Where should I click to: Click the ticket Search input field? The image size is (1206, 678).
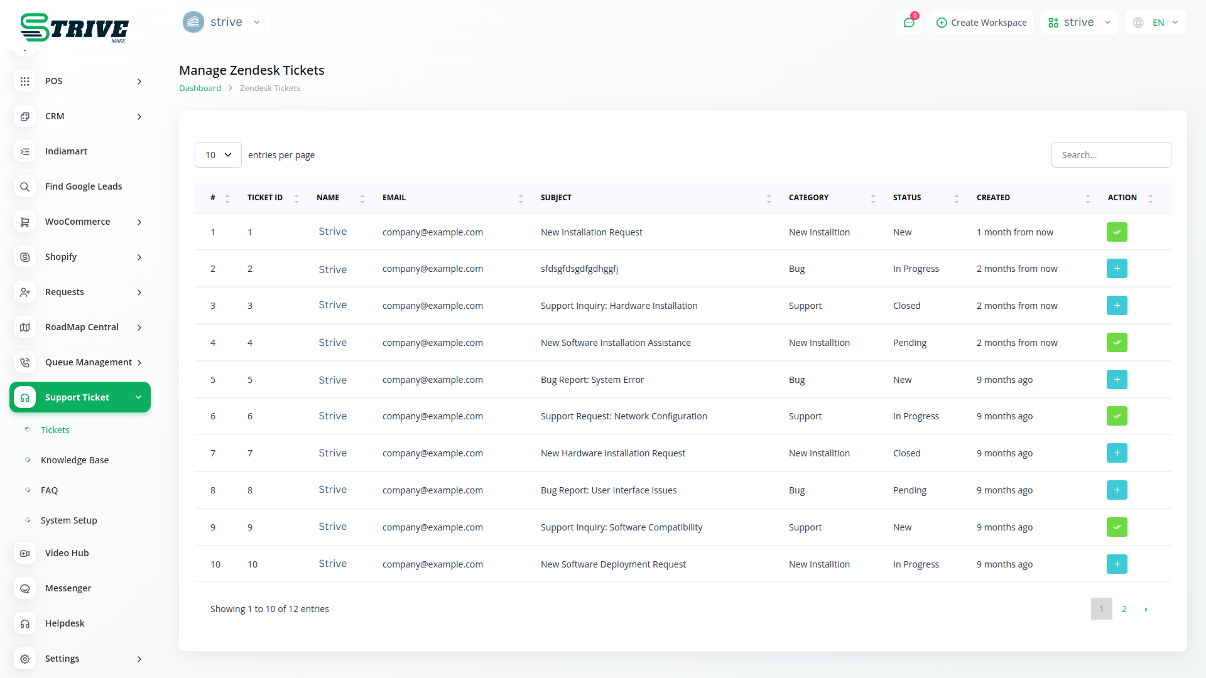point(1111,155)
